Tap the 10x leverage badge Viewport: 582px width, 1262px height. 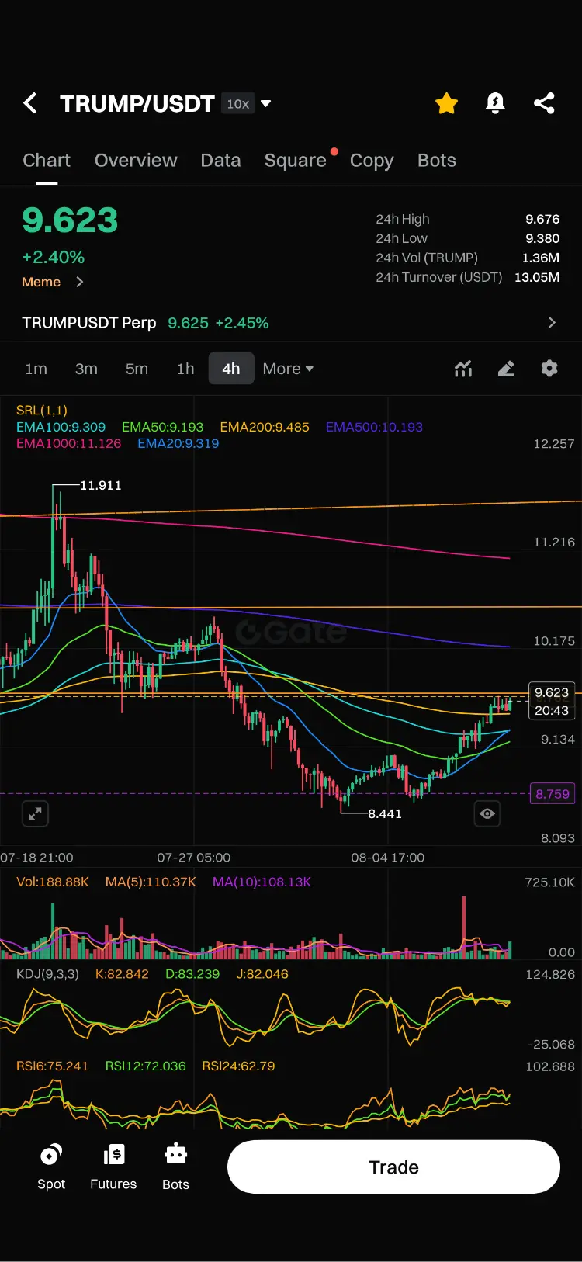point(238,103)
